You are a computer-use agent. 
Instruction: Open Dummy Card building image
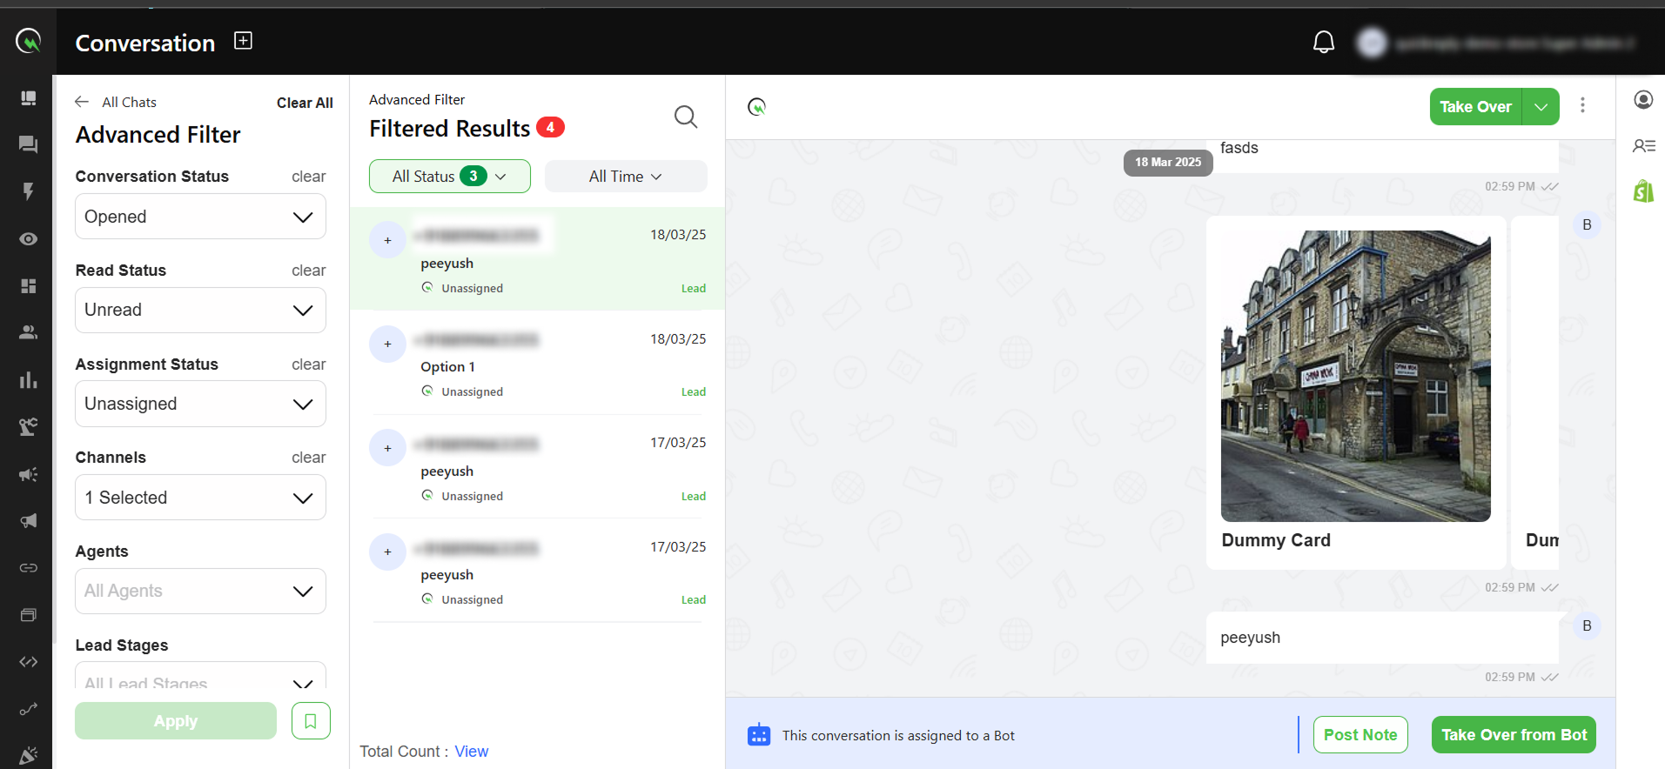(x=1356, y=376)
